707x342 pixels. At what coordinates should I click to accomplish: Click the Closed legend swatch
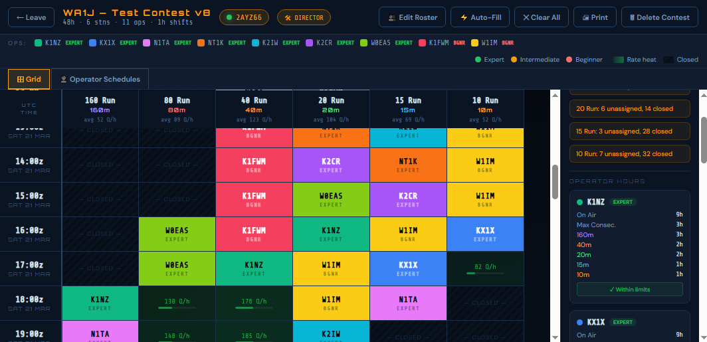click(668, 60)
